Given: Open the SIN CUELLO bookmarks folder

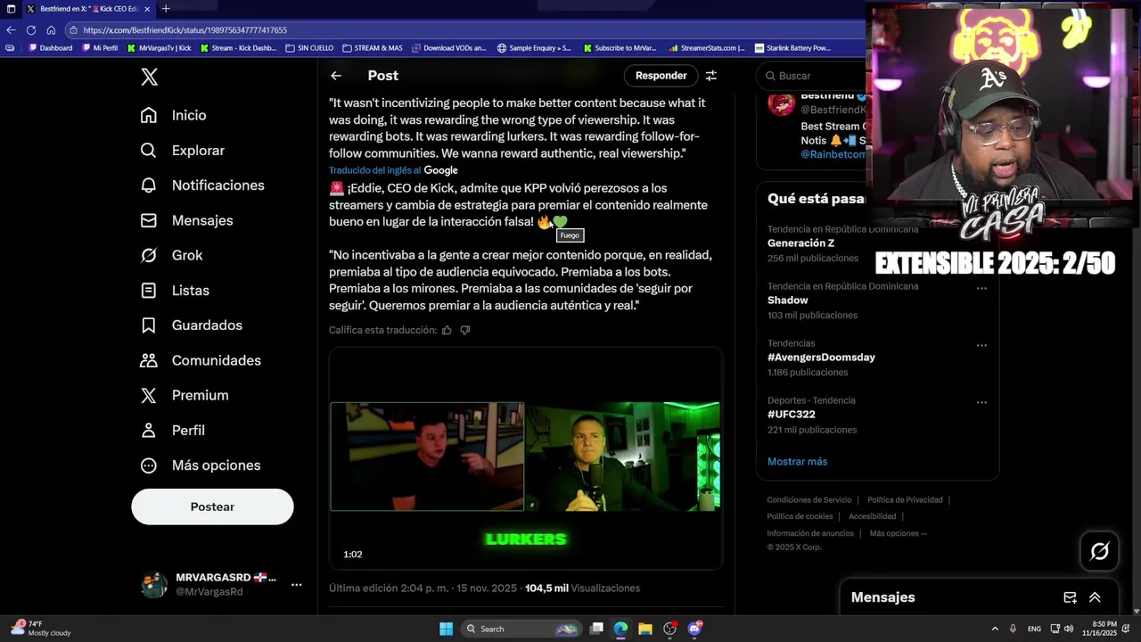Looking at the screenshot, I should pyautogui.click(x=309, y=48).
